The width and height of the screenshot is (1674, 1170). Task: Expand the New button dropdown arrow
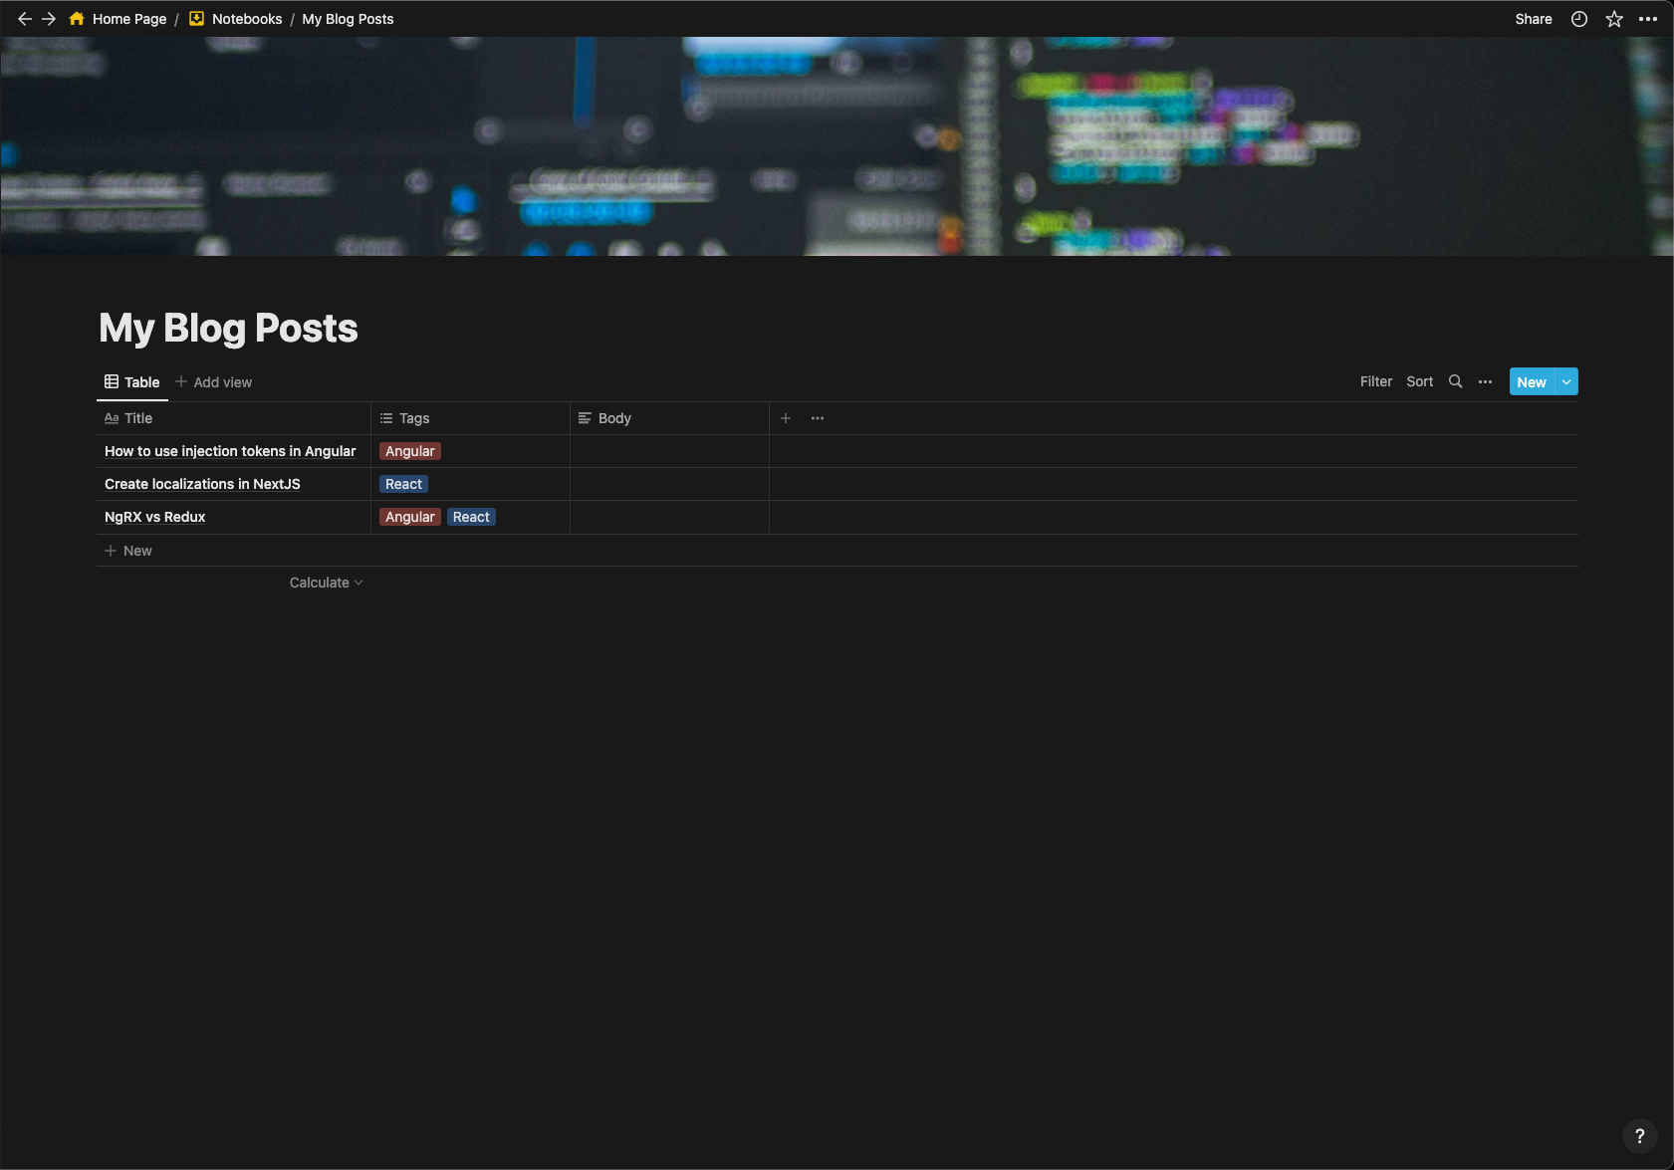(1564, 381)
